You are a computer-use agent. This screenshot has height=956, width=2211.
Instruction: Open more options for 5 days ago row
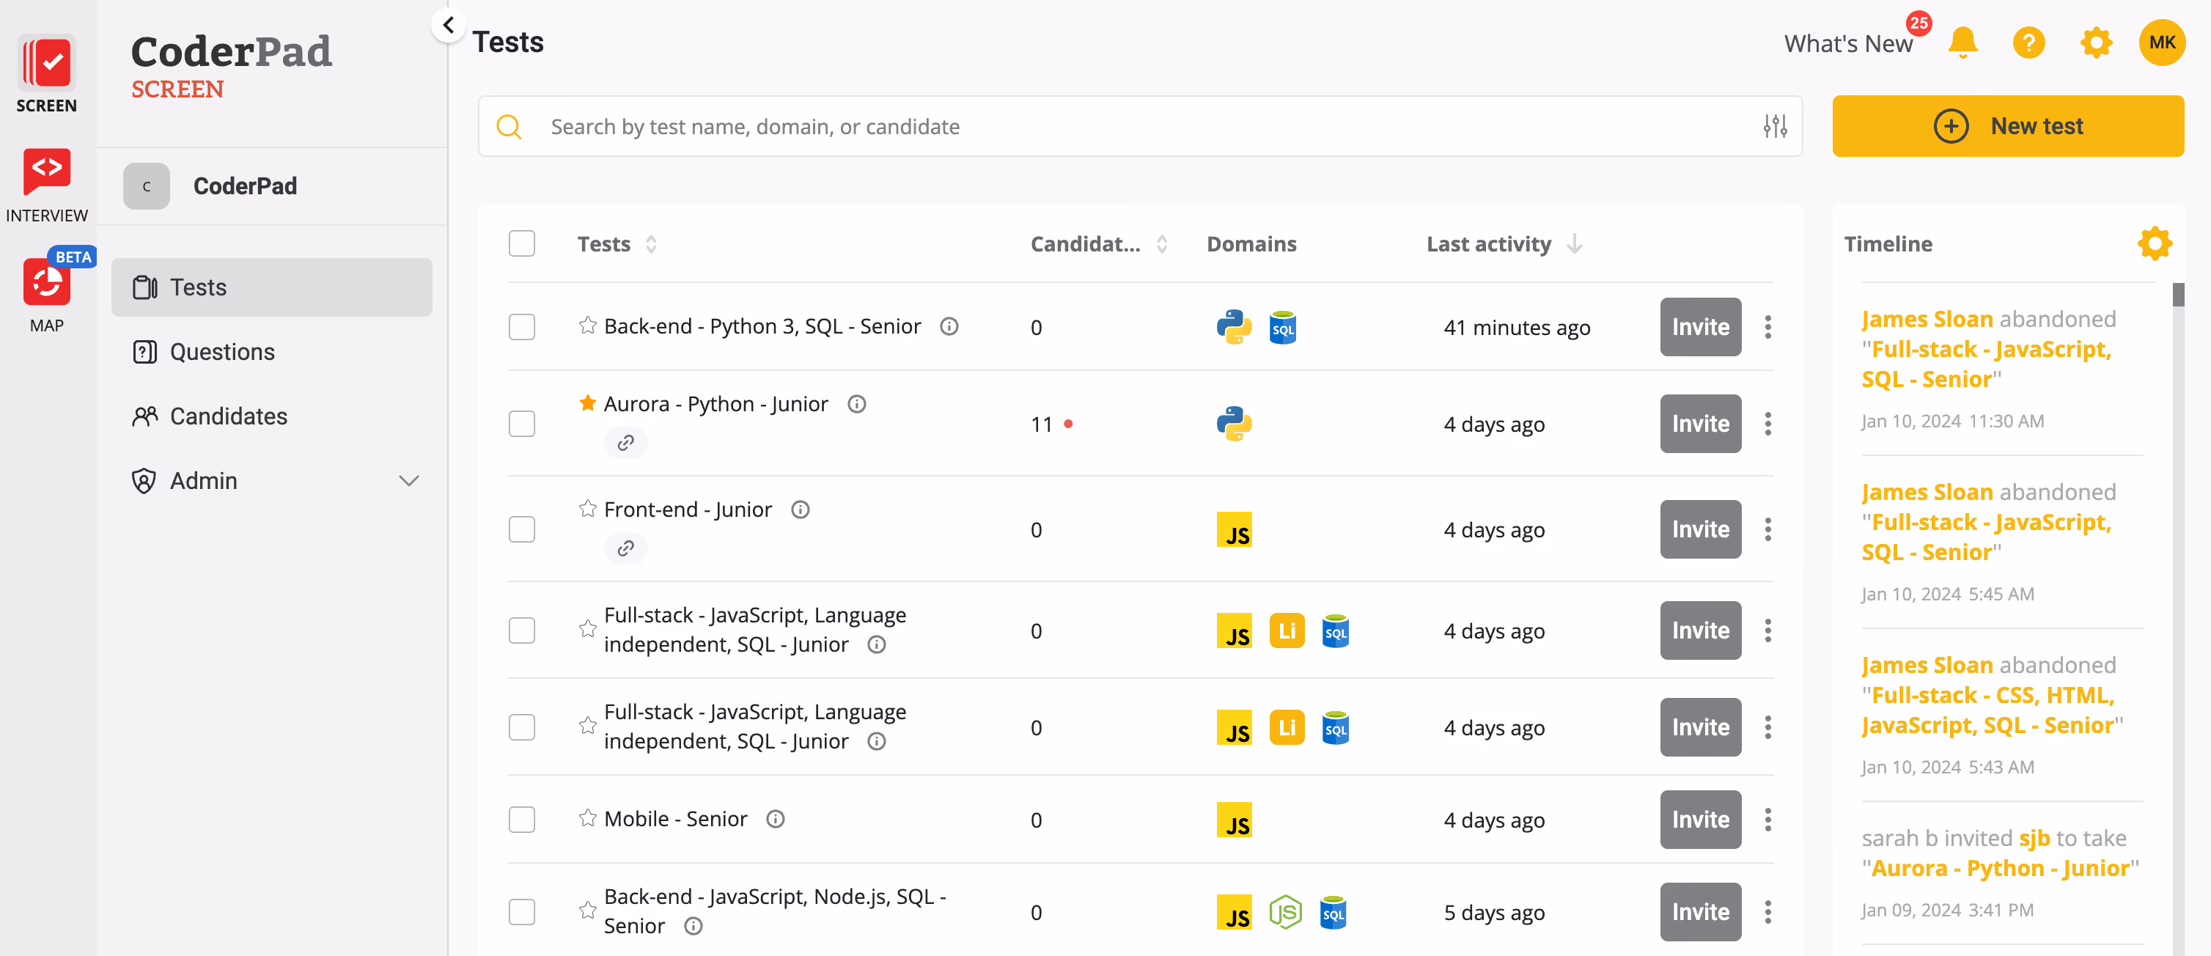coord(1767,911)
